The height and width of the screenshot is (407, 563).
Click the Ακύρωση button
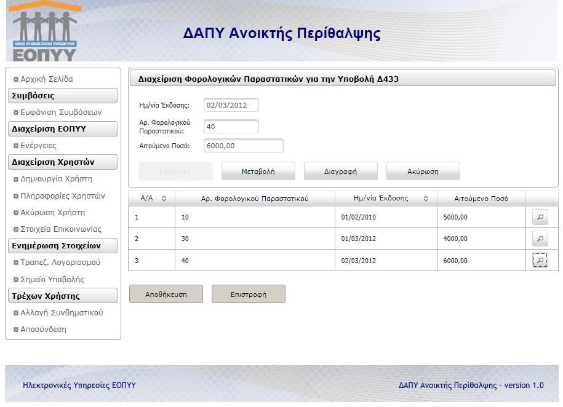coord(423,171)
